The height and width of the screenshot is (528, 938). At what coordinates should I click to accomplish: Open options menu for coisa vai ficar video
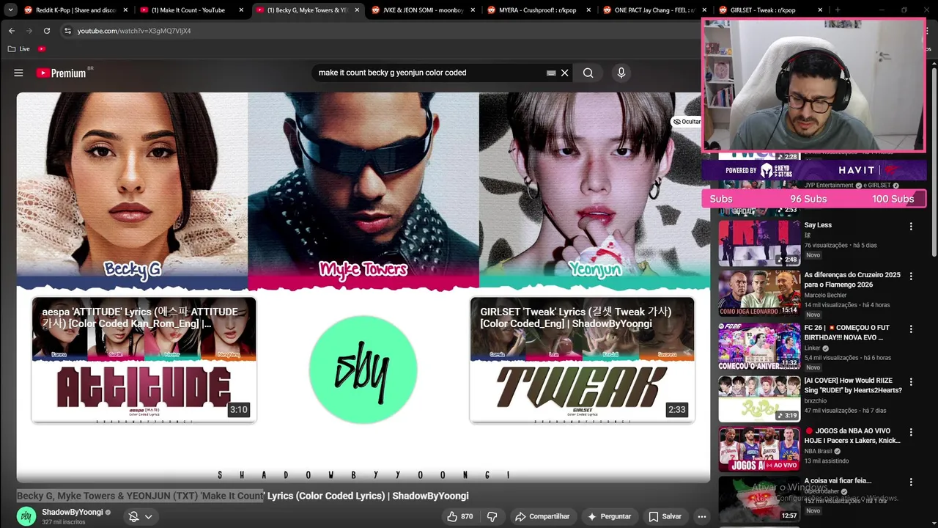click(x=911, y=482)
